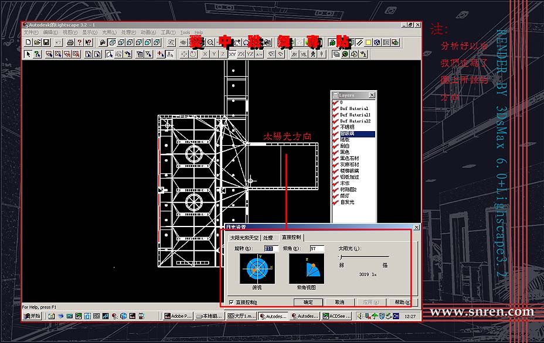Screen dimensions: 544x343
Task: Select the ZX plane toolbar button
Action: coord(241,54)
